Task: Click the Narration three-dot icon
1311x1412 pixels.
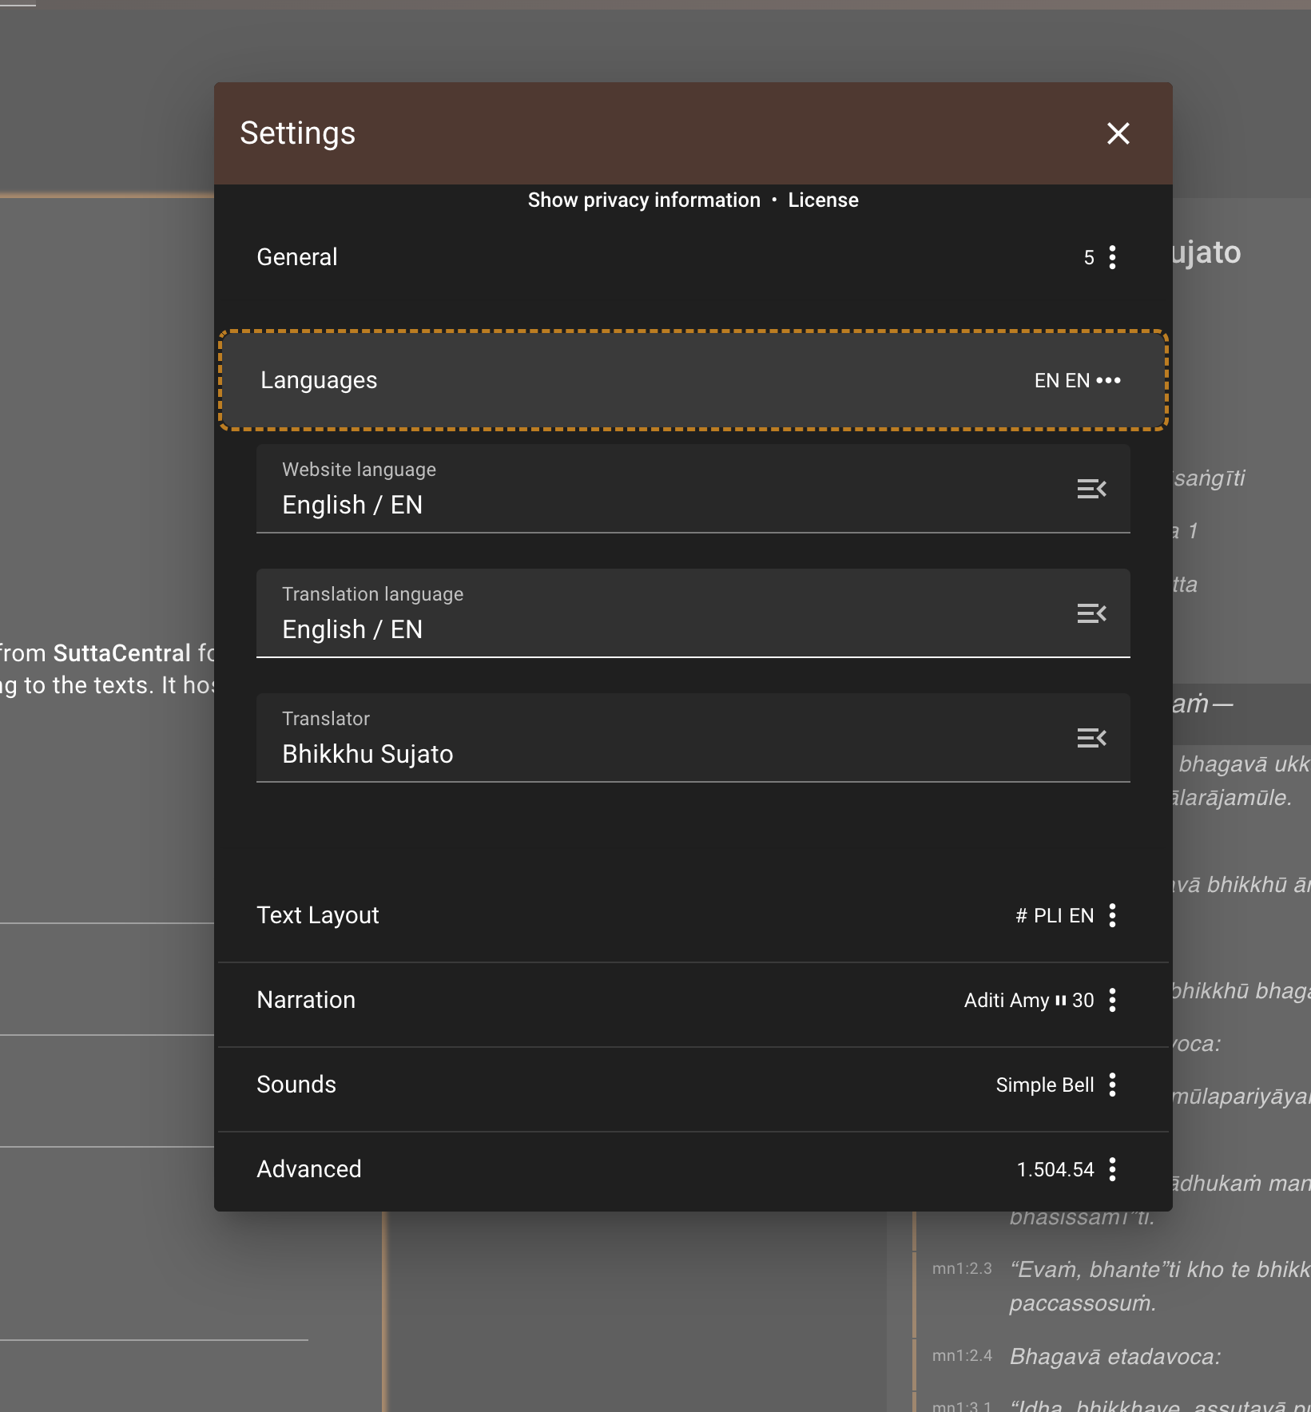Action: [1112, 1000]
